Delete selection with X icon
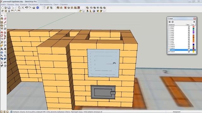 click(x=23, y=8)
